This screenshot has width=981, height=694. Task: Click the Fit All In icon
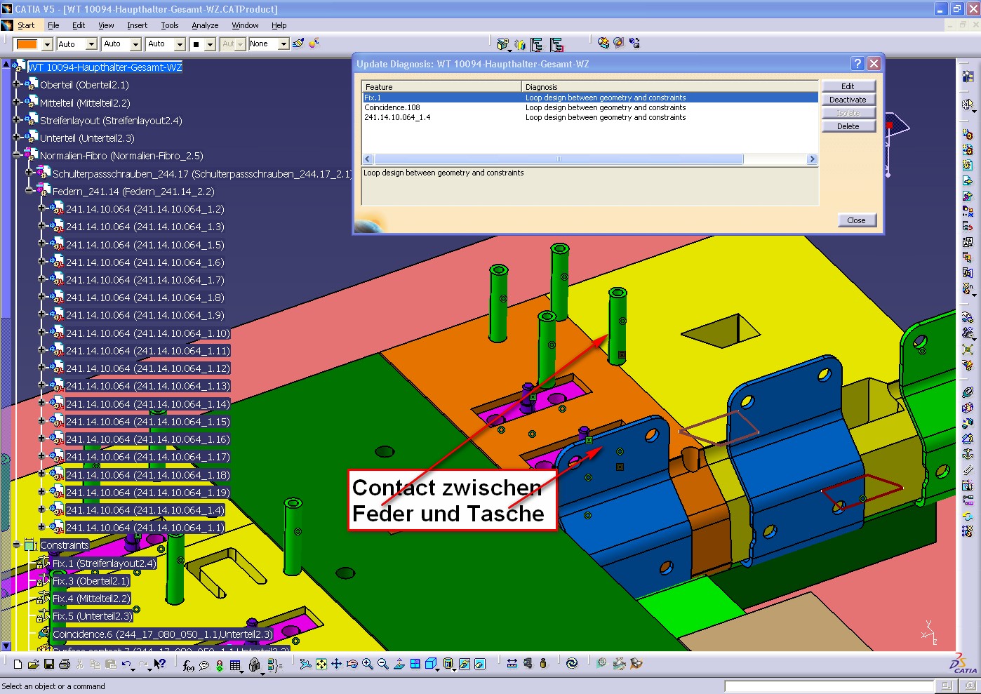[x=321, y=664]
